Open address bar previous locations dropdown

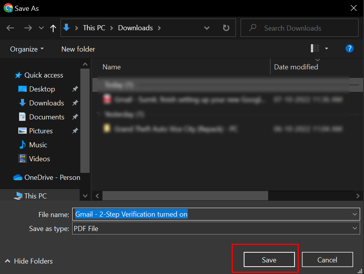[x=206, y=28]
